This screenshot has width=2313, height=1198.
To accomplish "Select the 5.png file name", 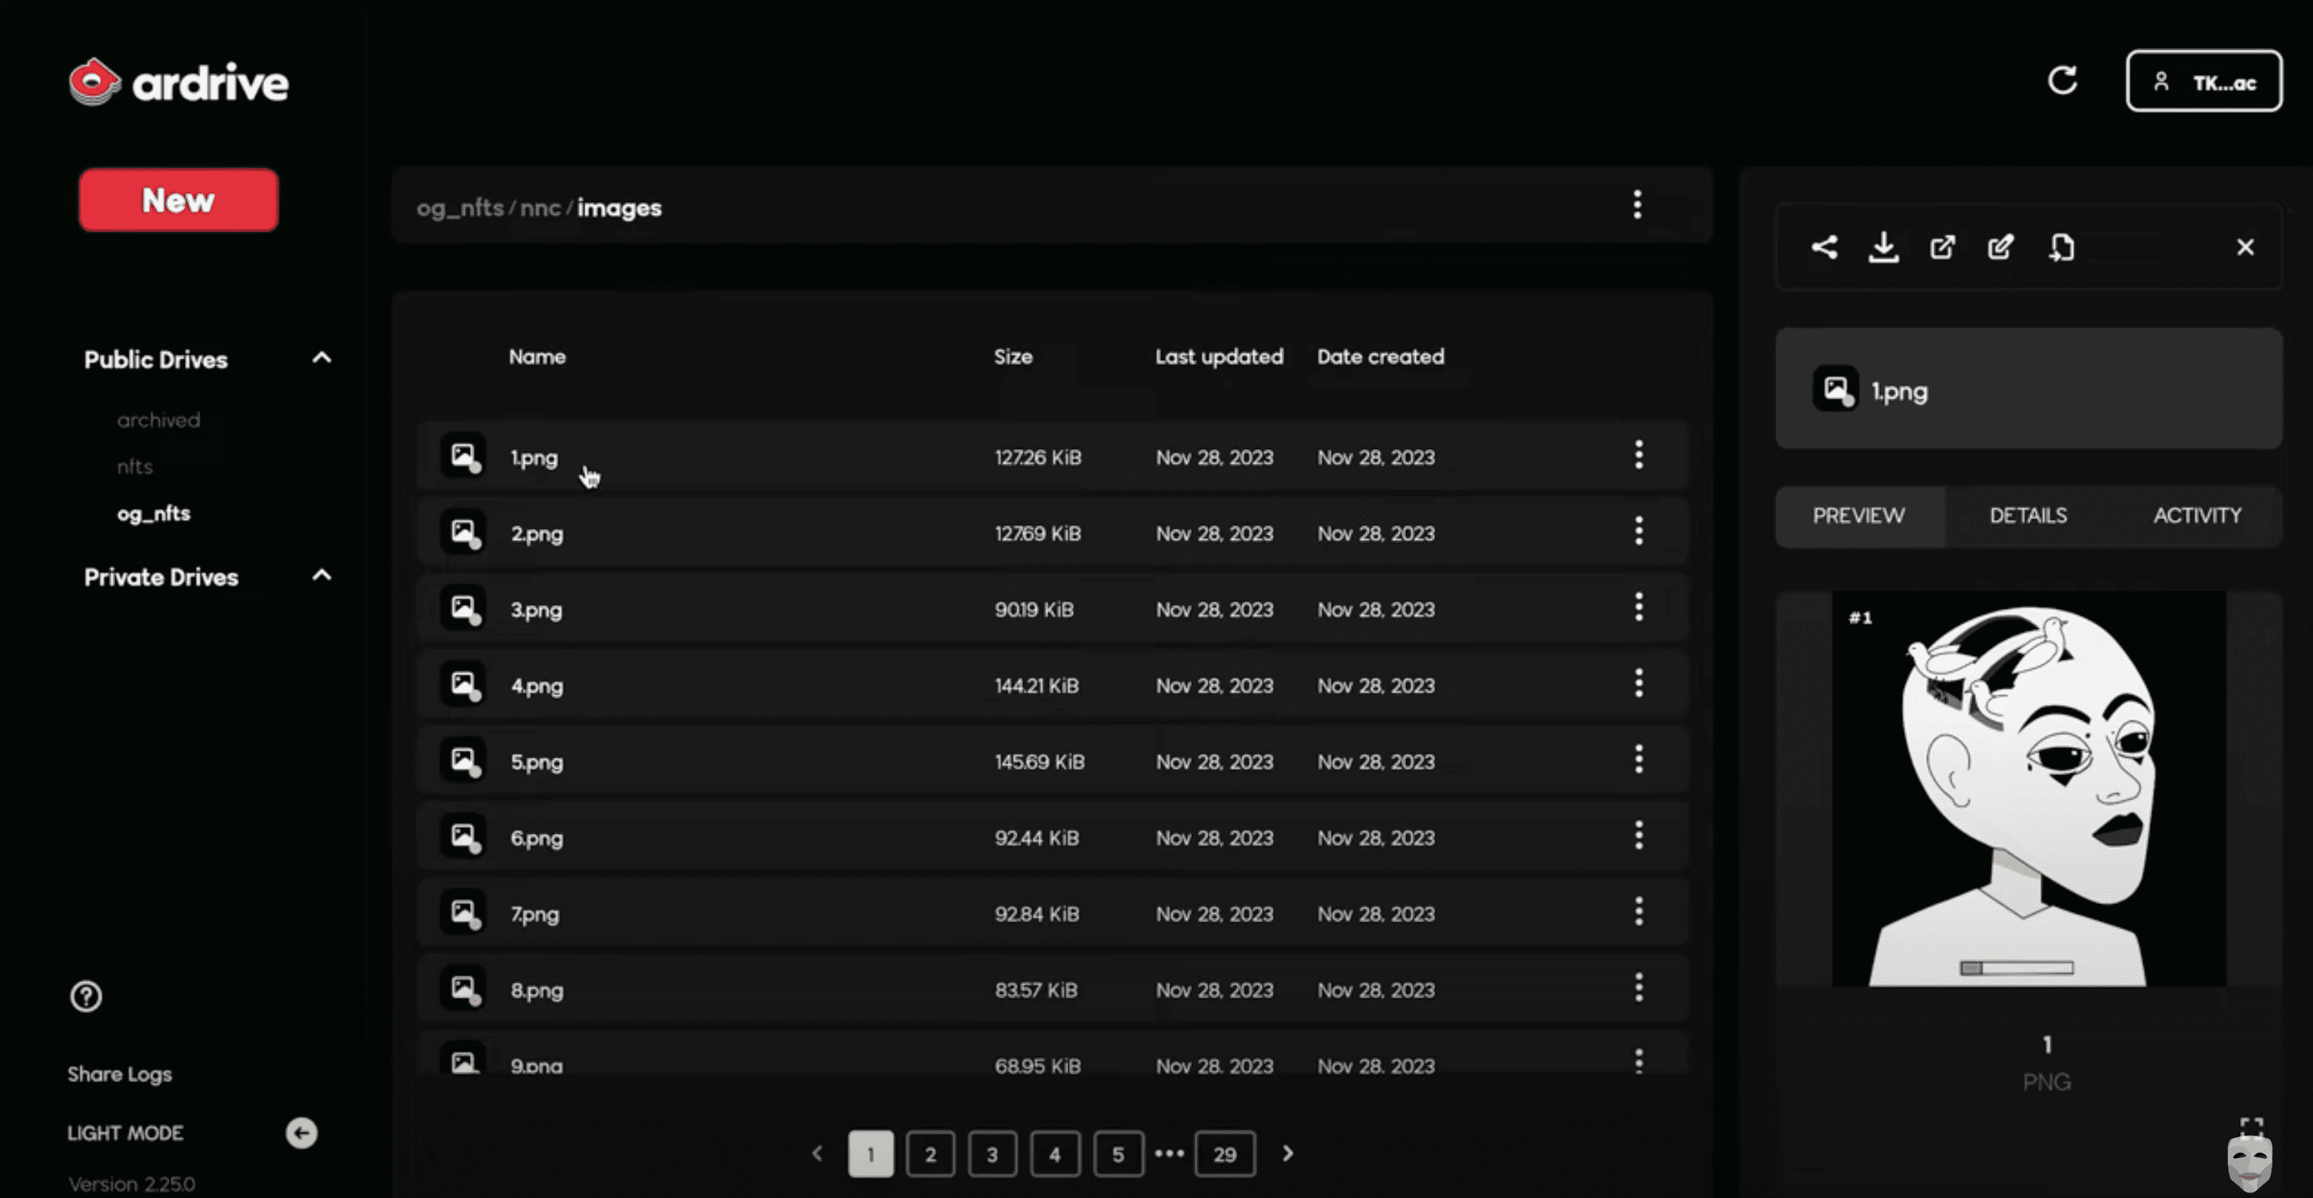I will click(537, 763).
